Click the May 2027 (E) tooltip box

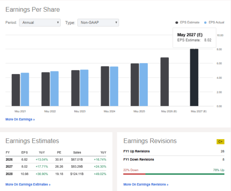click(194, 37)
